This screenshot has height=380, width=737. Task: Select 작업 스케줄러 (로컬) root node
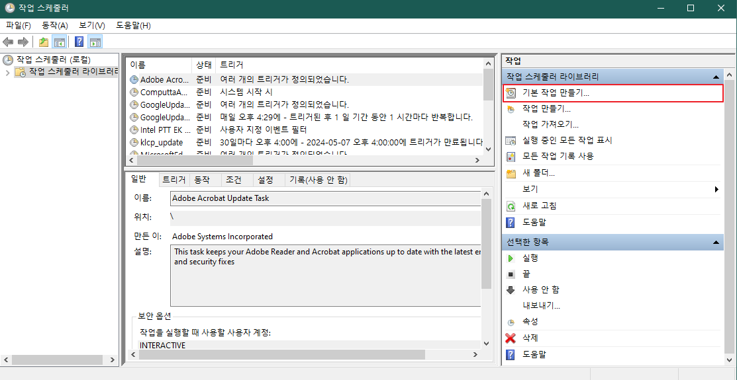point(53,59)
